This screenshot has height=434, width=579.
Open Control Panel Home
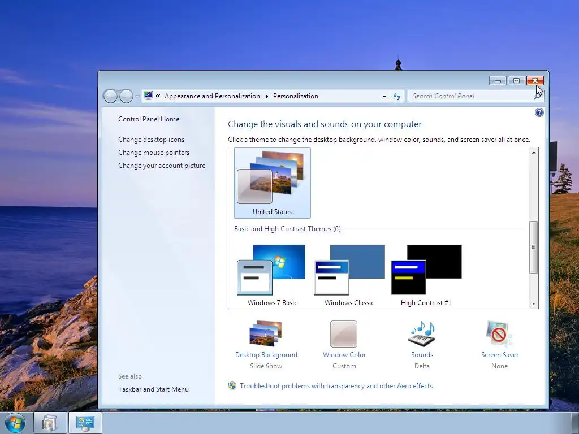[149, 119]
